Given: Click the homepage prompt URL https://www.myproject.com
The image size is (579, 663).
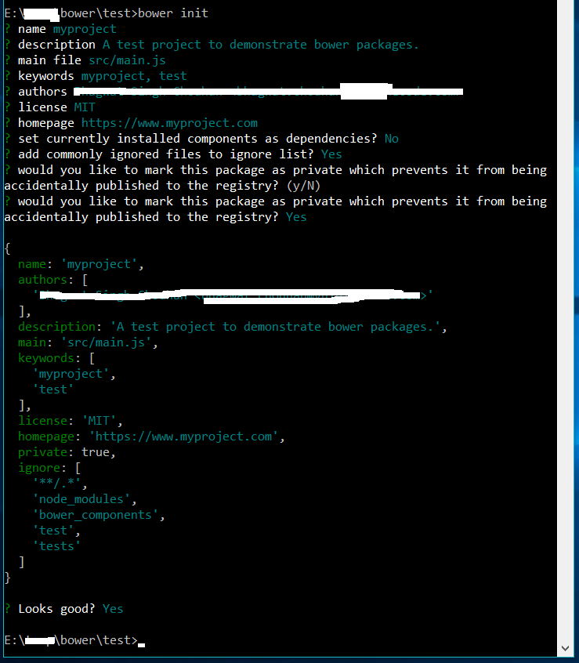Looking at the screenshot, I should coord(169,123).
